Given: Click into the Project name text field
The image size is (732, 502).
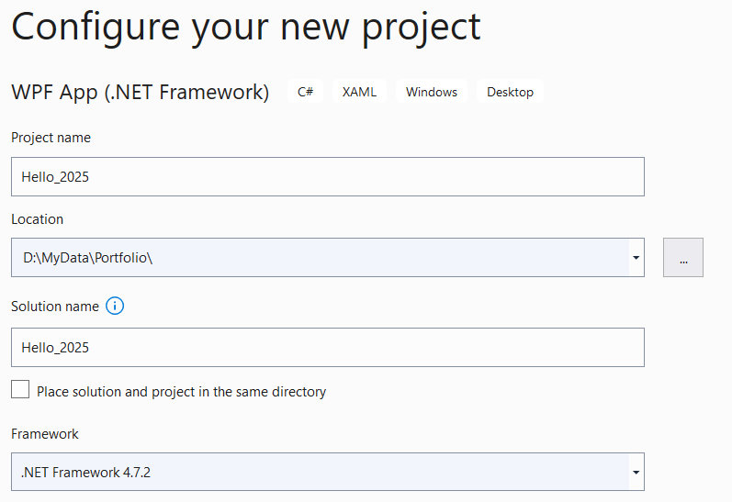Looking at the screenshot, I should (x=327, y=177).
